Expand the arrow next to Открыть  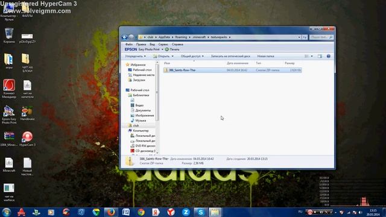coord(172,56)
